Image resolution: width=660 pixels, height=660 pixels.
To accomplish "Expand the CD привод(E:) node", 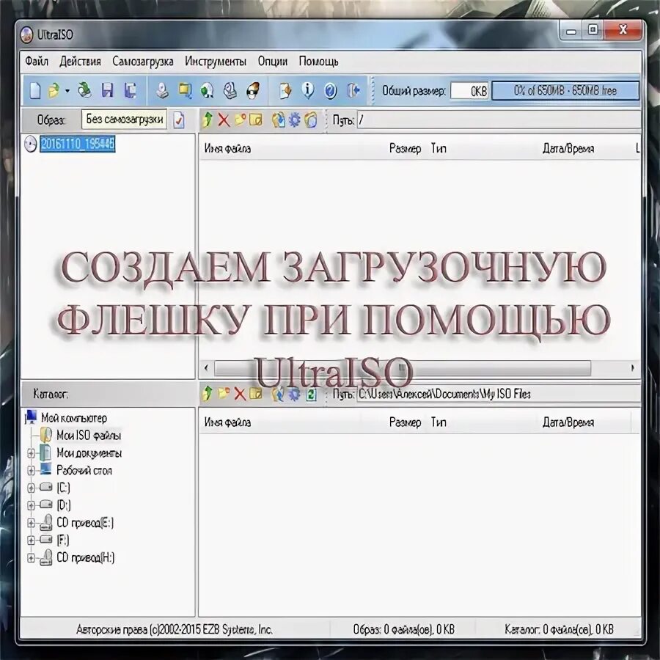I will [x=31, y=523].
